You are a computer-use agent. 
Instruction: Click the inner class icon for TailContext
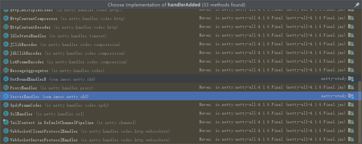point(6,123)
